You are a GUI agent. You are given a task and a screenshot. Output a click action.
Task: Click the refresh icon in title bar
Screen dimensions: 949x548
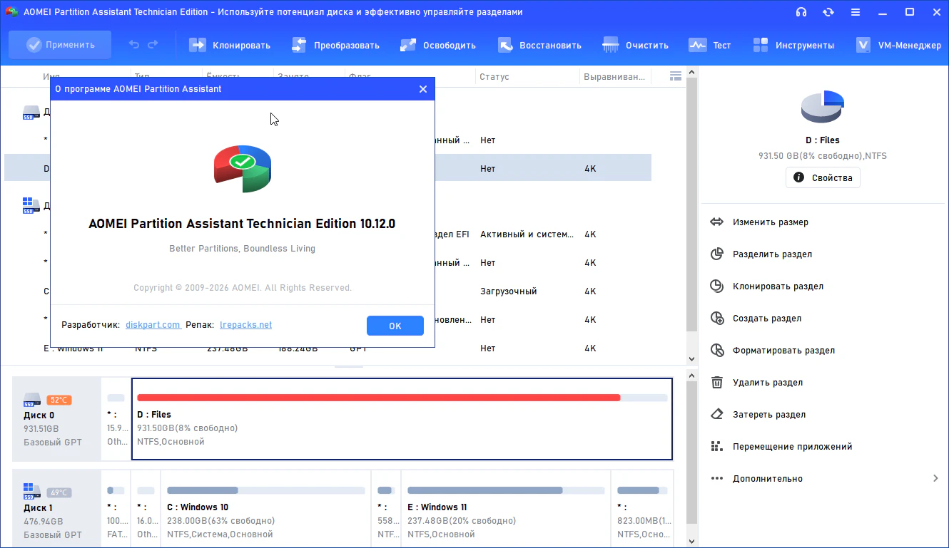point(828,12)
